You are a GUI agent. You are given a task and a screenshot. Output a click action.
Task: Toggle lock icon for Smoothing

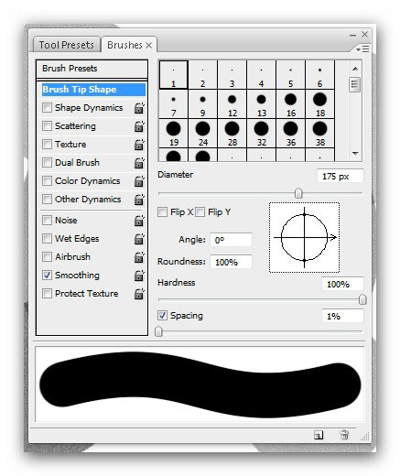[x=139, y=276]
